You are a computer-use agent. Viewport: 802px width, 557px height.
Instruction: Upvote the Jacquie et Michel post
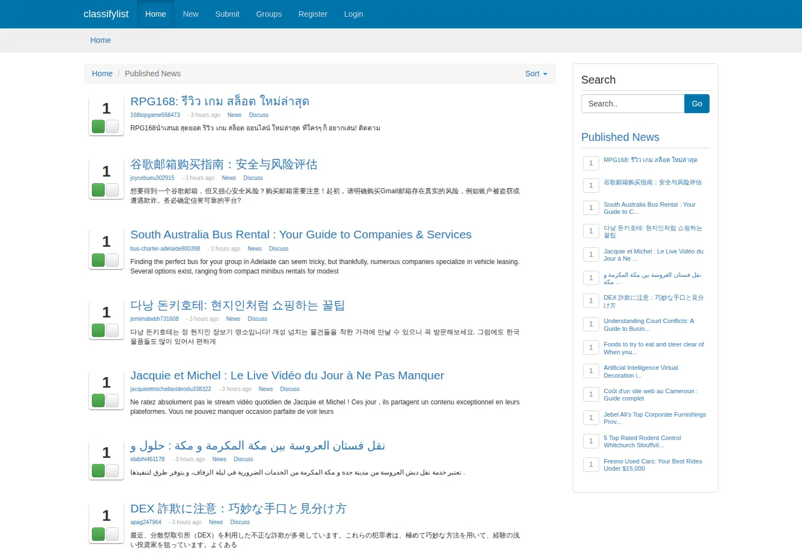(99, 400)
